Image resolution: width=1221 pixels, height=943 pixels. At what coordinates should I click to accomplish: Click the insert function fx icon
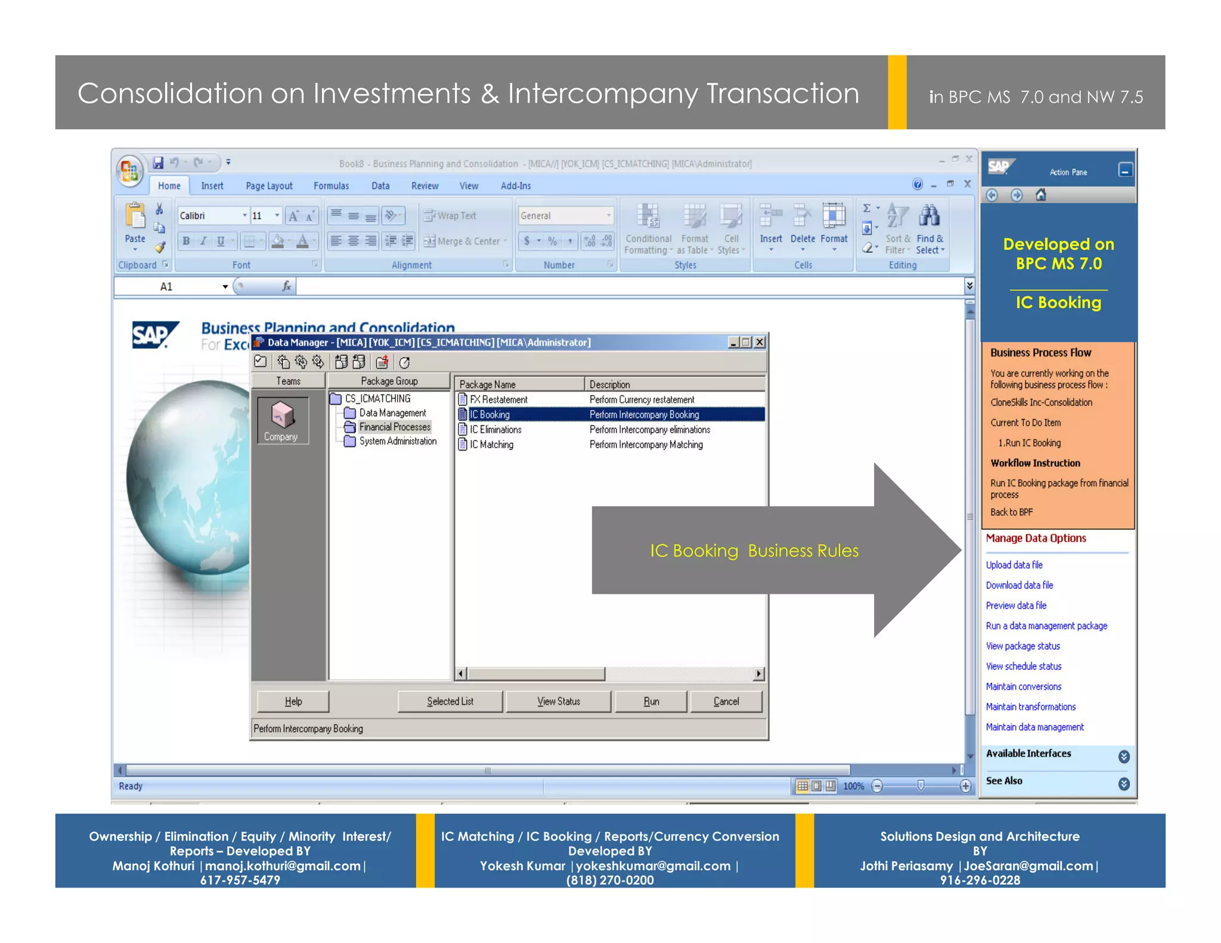(286, 287)
